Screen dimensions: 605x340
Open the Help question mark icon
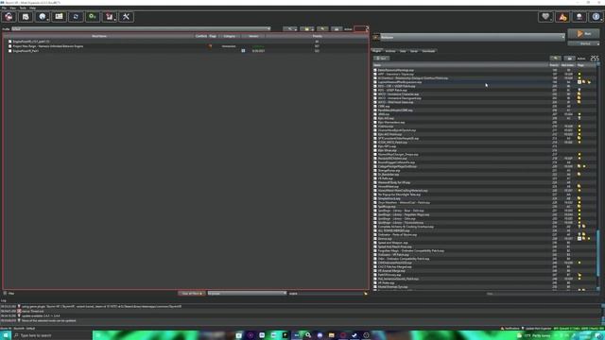[596, 17]
